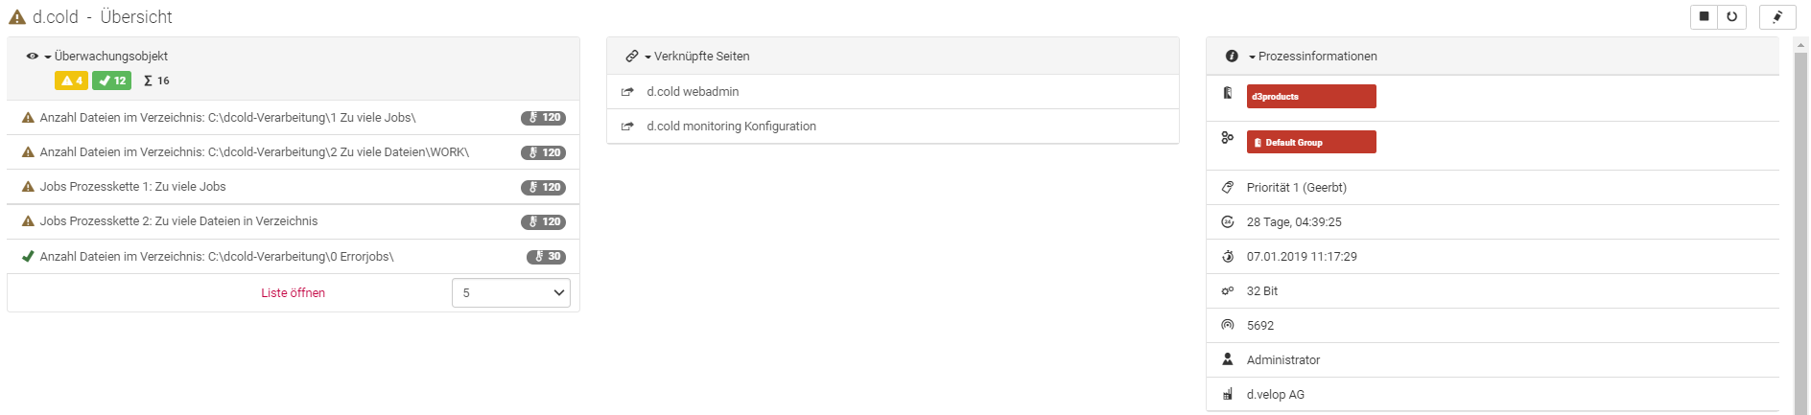This screenshot has height=415, width=1811.
Task: Open the list count combo box showing 5
Action: 511,293
